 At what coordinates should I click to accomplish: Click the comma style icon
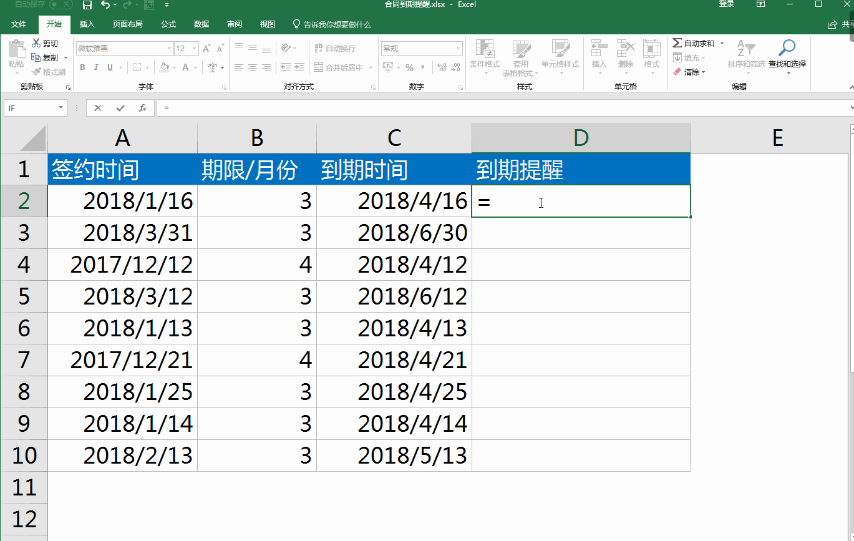tap(423, 67)
